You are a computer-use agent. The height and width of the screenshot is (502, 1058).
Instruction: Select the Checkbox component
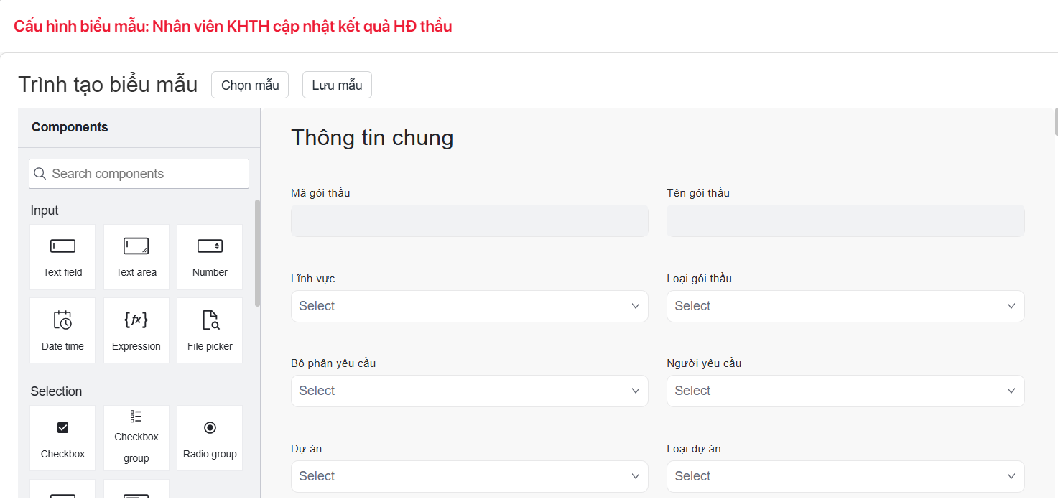point(62,438)
